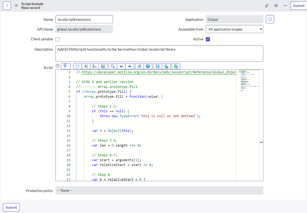The height and width of the screenshot is (213, 307).
Task: Click 'if (this == null) {' line
Action: [110, 111]
